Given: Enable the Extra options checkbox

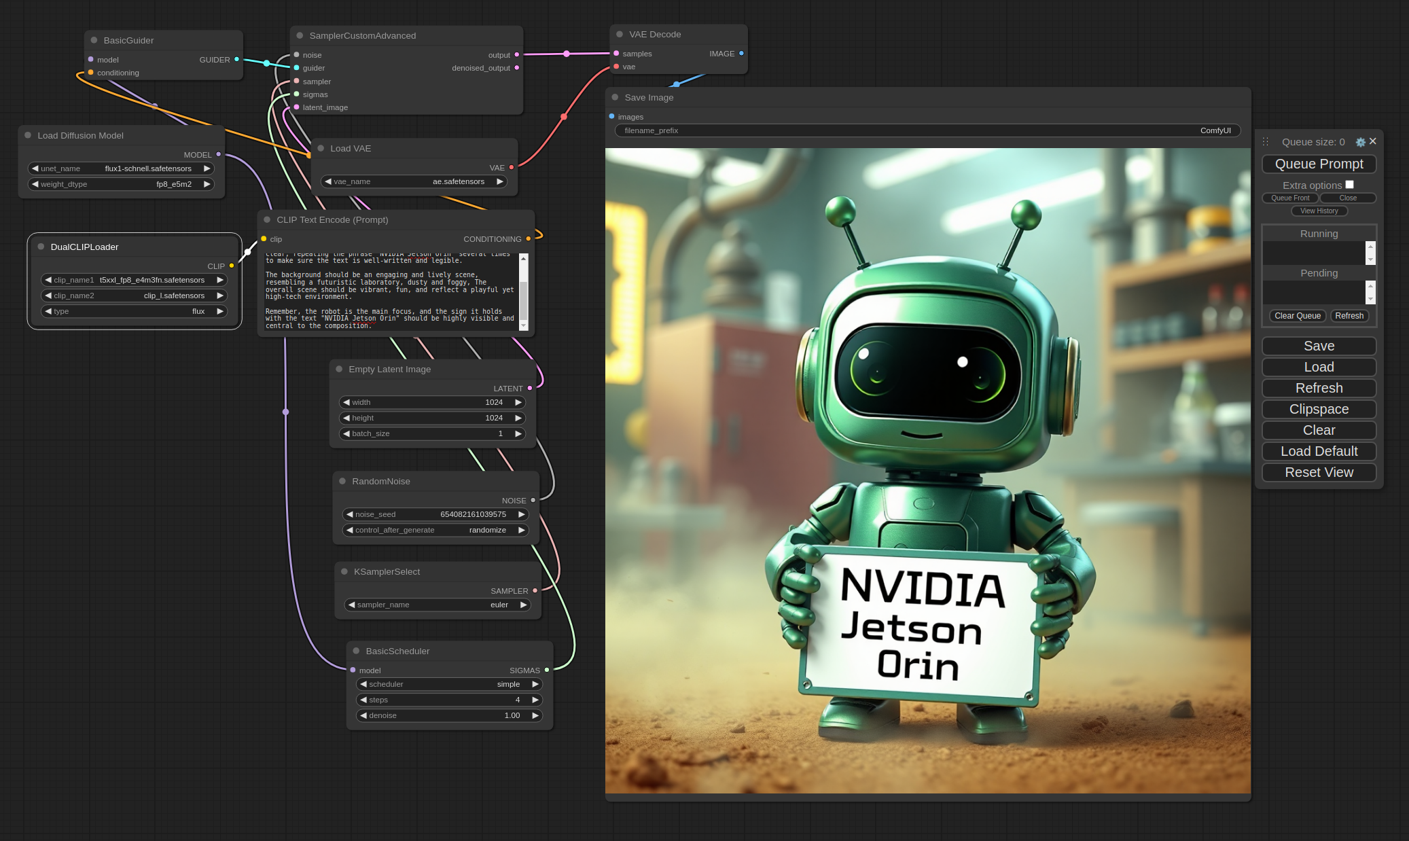Looking at the screenshot, I should click(1350, 184).
